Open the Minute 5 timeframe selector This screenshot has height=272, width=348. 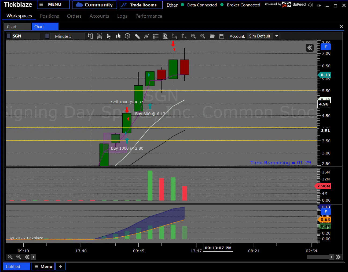[67, 36]
